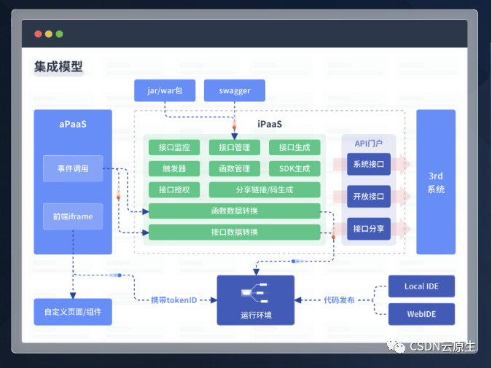This screenshot has width=492, height=368.
Task: Select the jar/war包 box
Action: pos(165,90)
